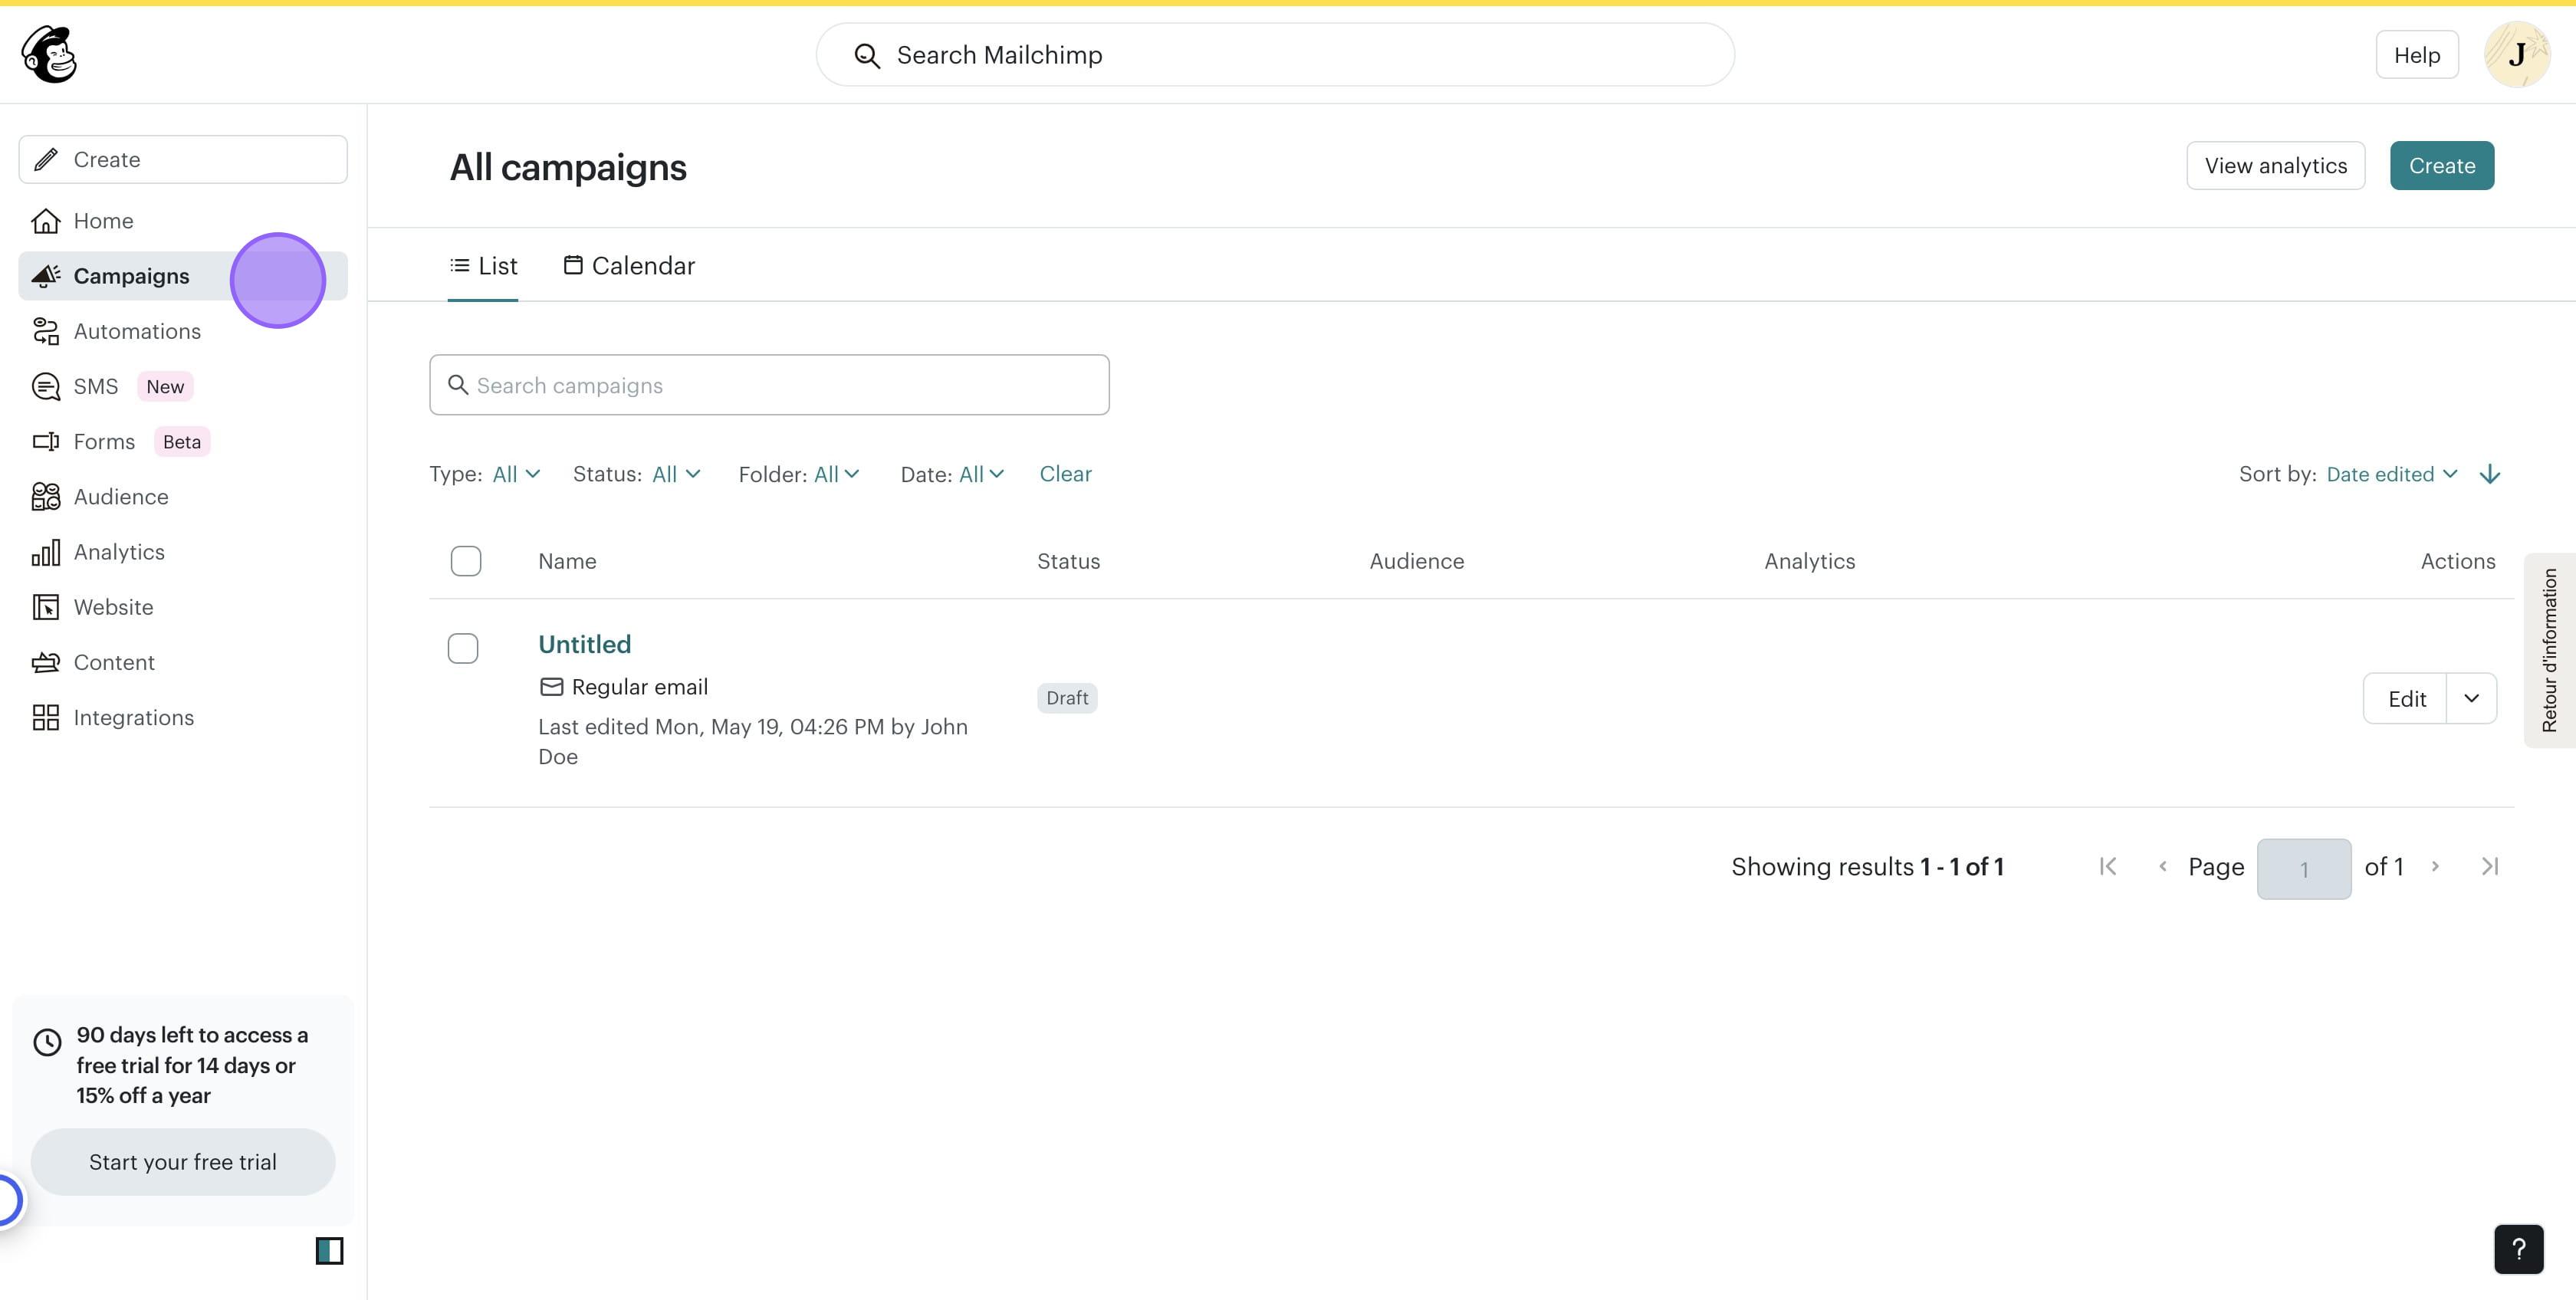
Task: Open the Website sidebar icon
Action: (46, 607)
